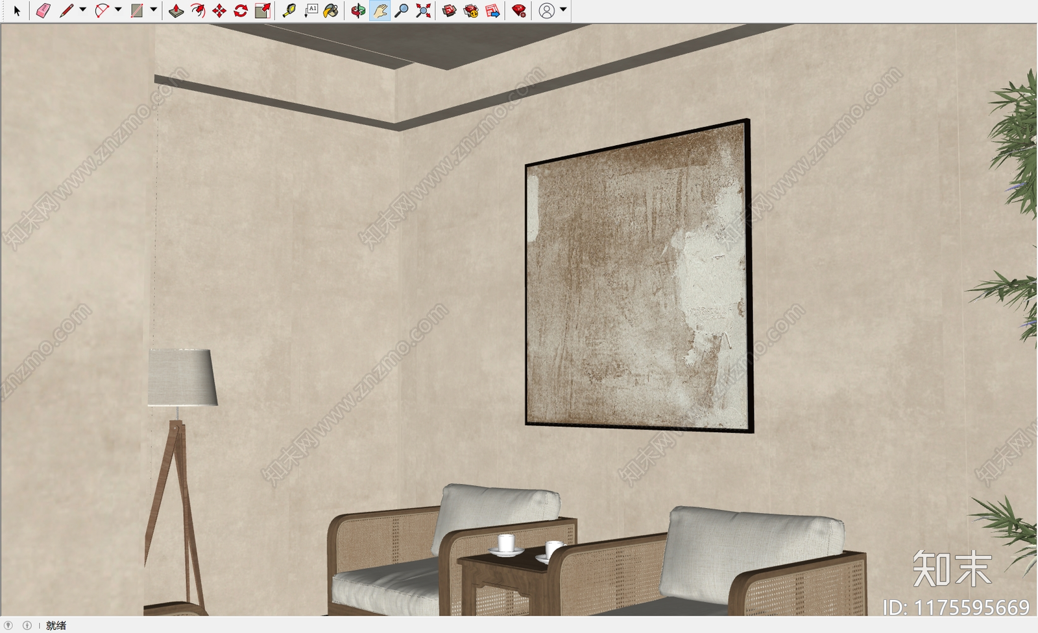Select the Paint Bucket tool

[332, 10]
